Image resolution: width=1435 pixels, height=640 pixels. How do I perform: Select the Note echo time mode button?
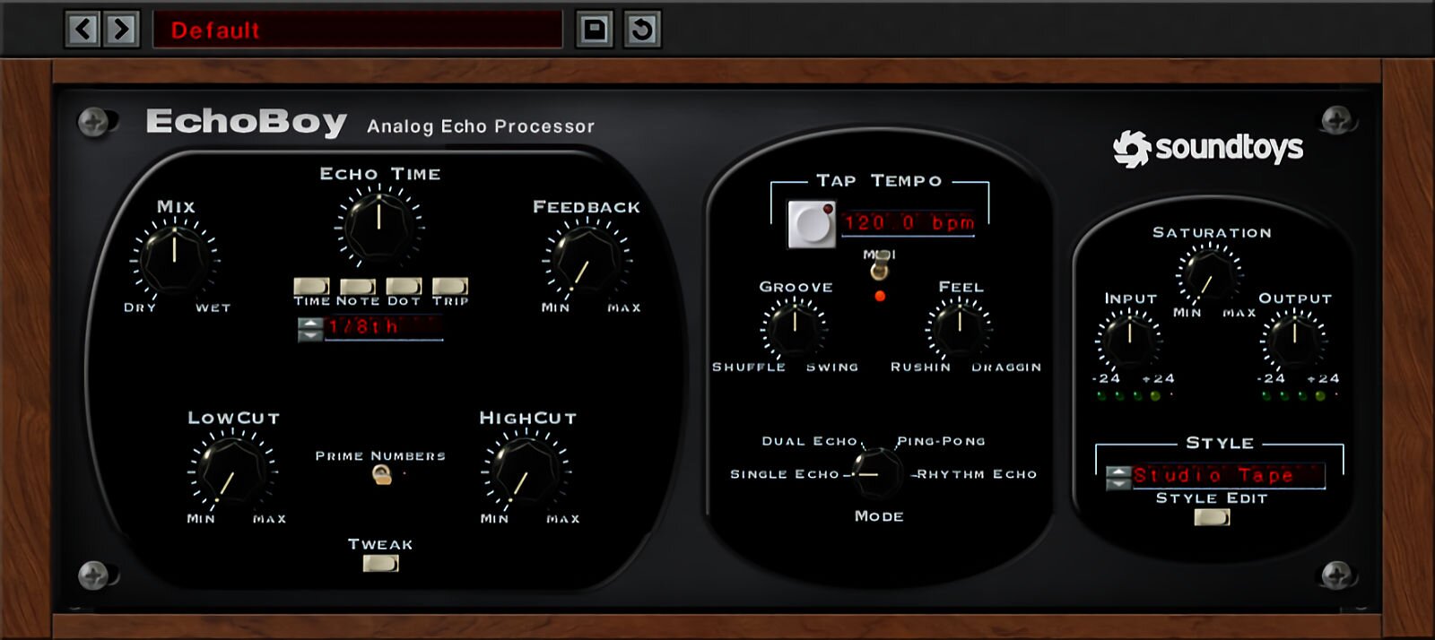pyautogui.click(x=357, y=286)
